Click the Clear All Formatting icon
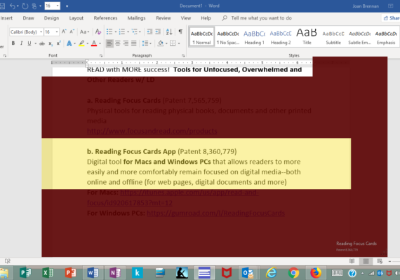This screenshot has width=400, height=280. click(x=98, y=31)
